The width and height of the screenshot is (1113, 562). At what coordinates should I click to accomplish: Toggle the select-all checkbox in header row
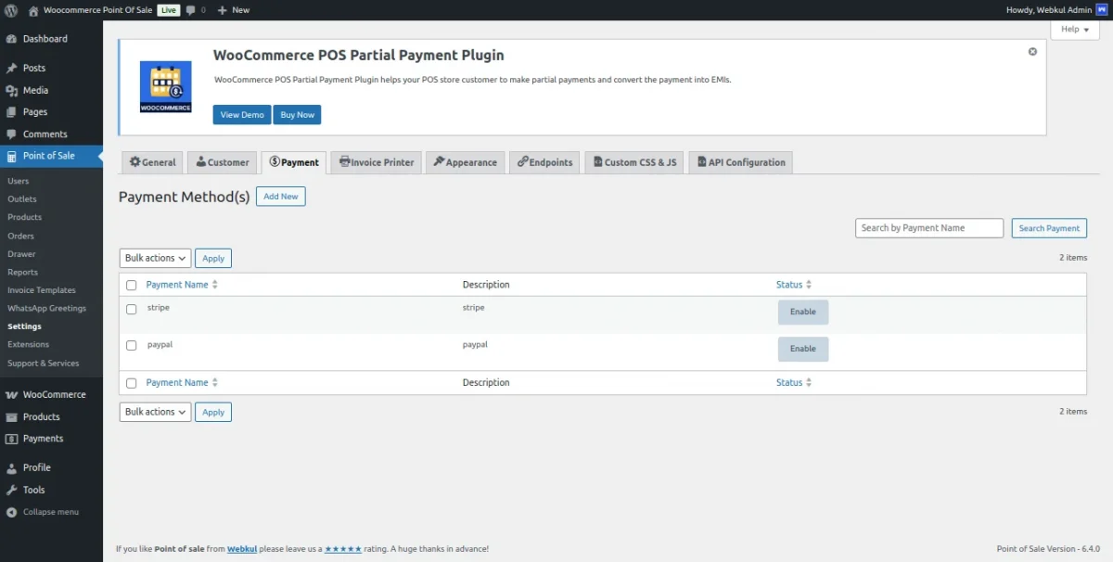coord(131,285)
